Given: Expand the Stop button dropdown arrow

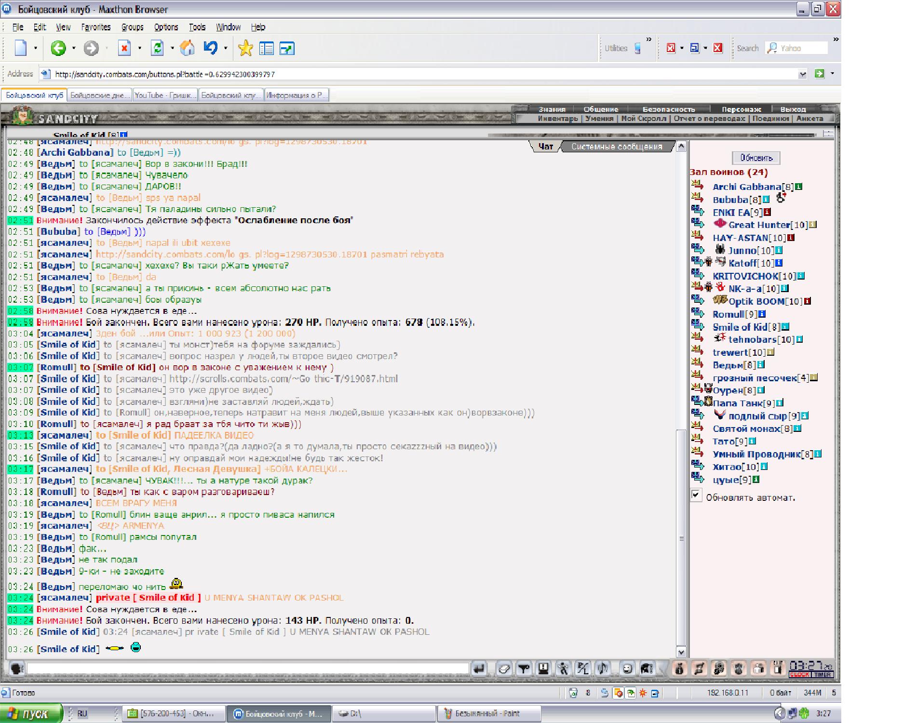Looking at the screenshot, I should point(140,48).
